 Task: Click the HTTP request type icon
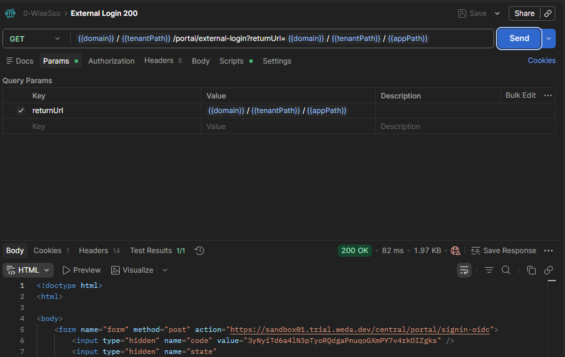coord(10,13)
